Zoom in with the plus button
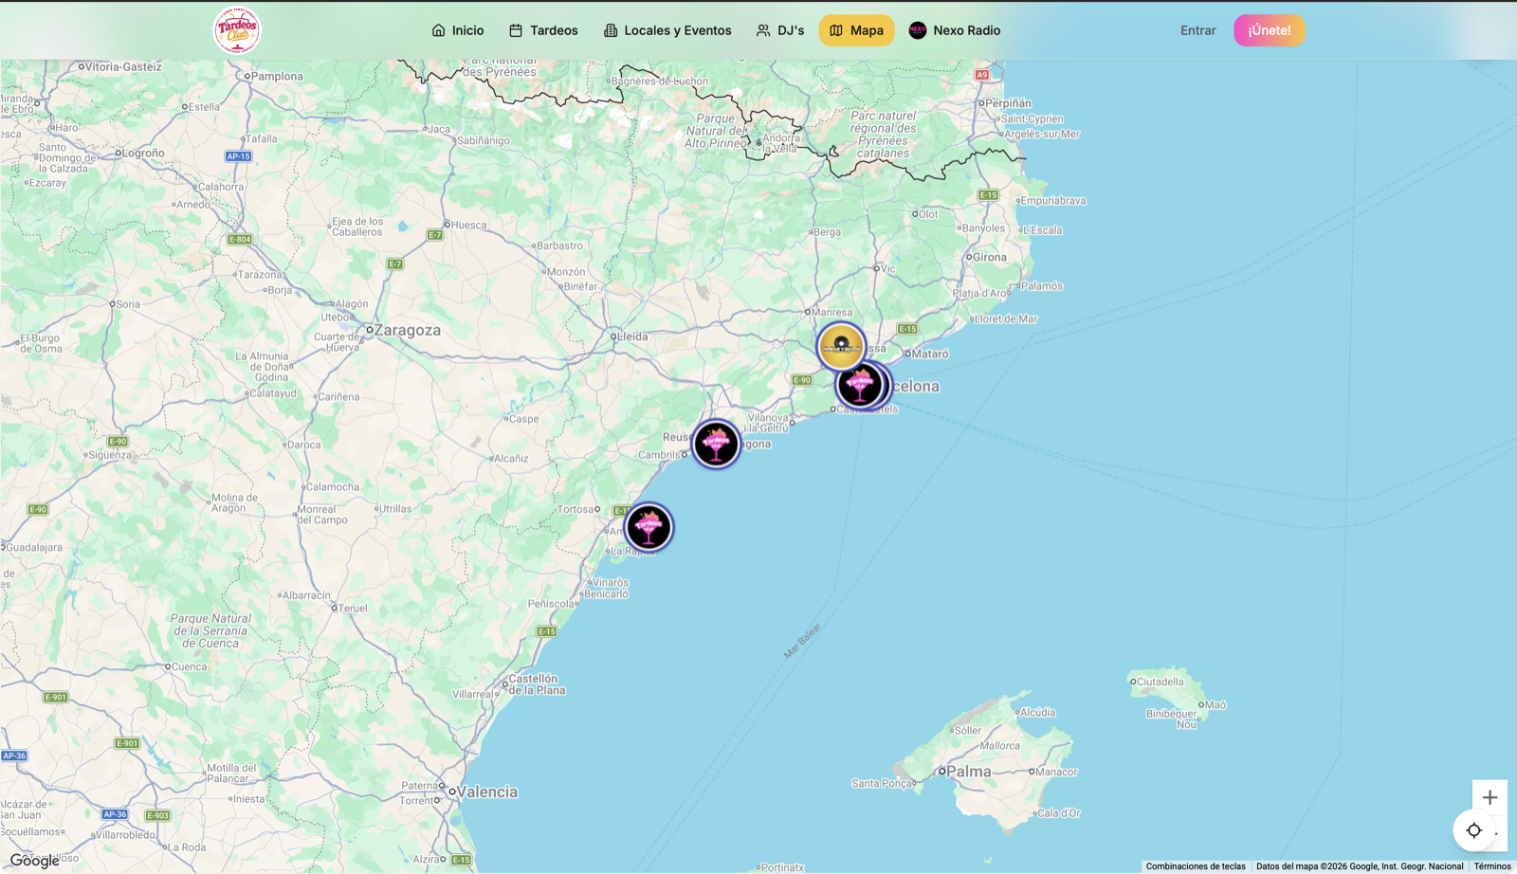Image resolution: width=1517 pixels, height=874 pixels. pos(1490,797)
